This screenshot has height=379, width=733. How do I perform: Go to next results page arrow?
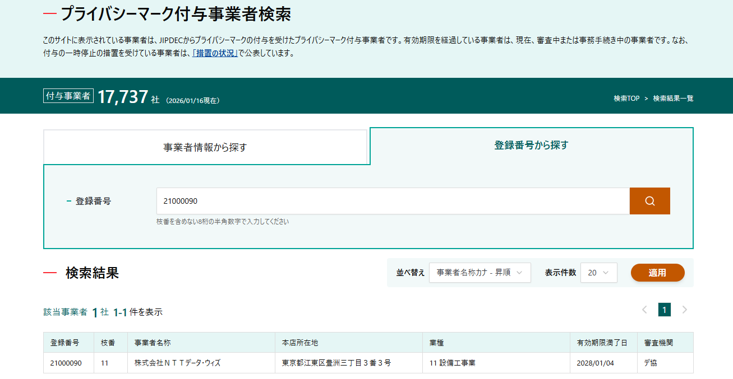click(684, 310)
